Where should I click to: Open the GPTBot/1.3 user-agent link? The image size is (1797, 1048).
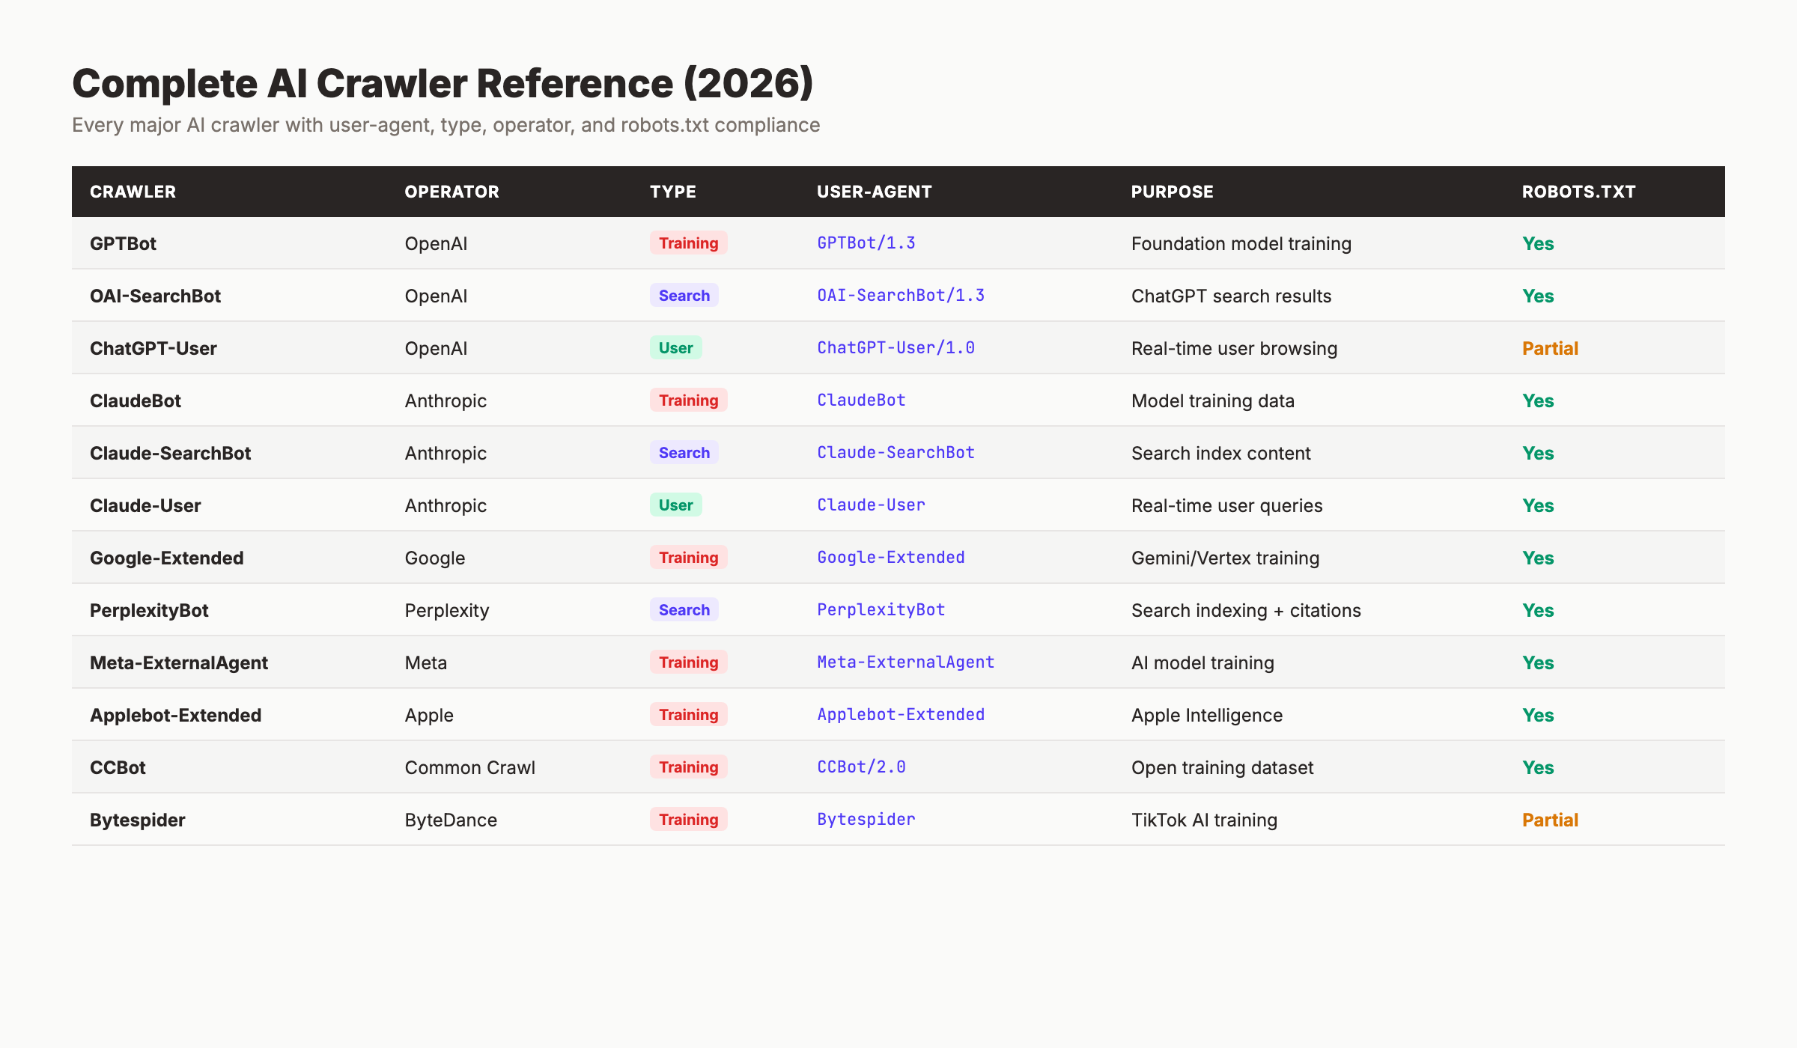[865, 243]
